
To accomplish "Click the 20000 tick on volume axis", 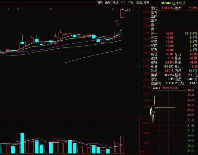I will click(x=146, y=133).
